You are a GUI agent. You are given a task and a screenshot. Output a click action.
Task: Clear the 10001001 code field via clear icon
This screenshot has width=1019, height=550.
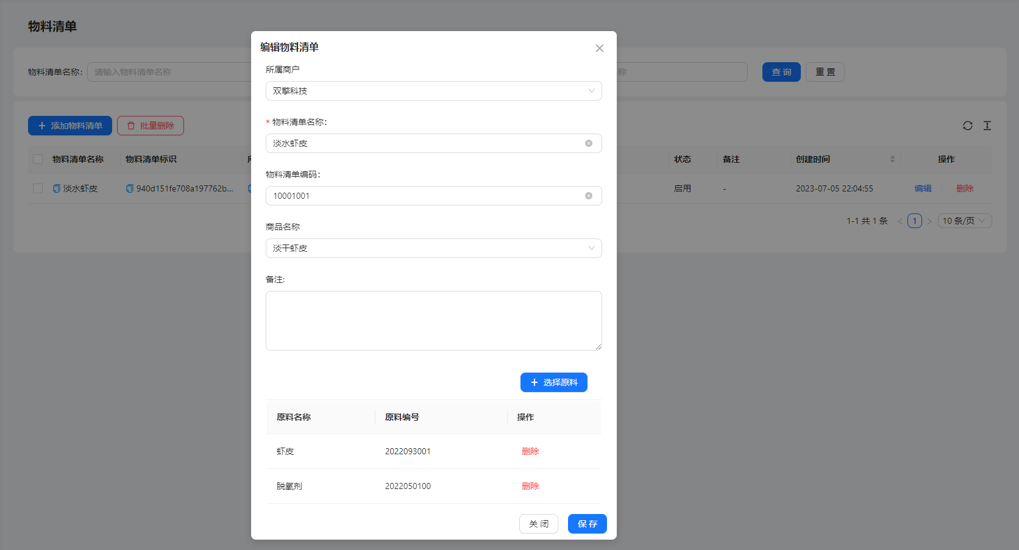(589, 196)
